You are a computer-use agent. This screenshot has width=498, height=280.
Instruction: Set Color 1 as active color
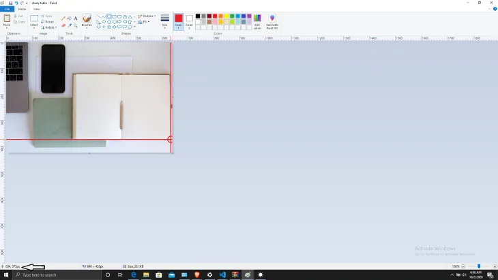(179, 22)
